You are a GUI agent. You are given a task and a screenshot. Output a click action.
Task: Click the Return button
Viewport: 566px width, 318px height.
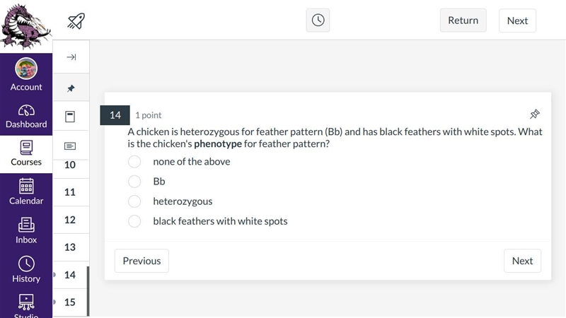[x=463, y=20]
